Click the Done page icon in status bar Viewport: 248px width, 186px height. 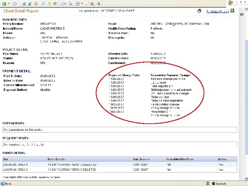coord(2,184)
